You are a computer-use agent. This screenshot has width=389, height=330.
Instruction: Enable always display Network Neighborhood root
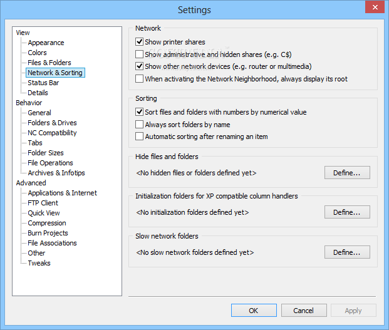pos(139,79)
